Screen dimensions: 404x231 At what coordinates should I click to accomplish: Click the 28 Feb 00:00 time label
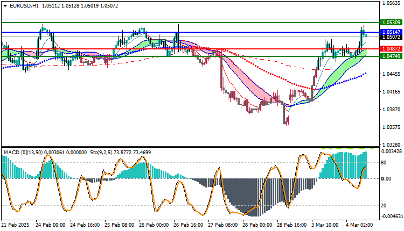coord(257,225)
